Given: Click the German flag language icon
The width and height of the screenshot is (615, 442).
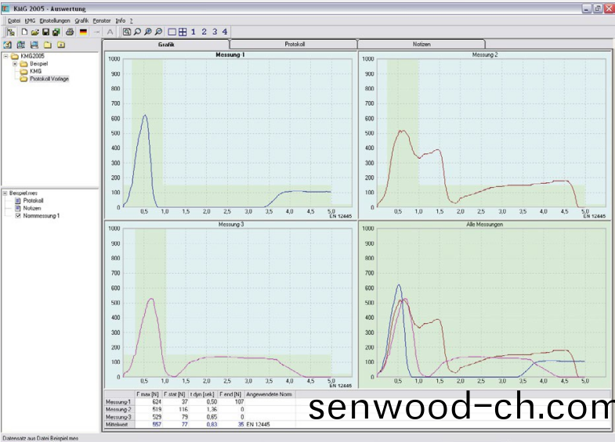Looking at the screenshot, I should click(x=84, y=32).
